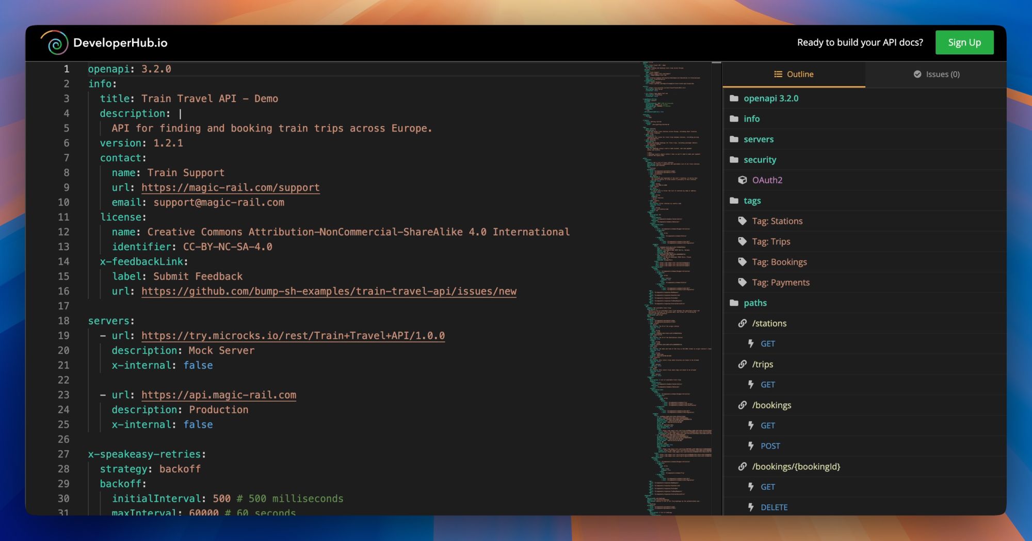1032x541 pixels.
Task: Select the servers entry in the outline
Action: pyautogui.click(x=759, y=139)
